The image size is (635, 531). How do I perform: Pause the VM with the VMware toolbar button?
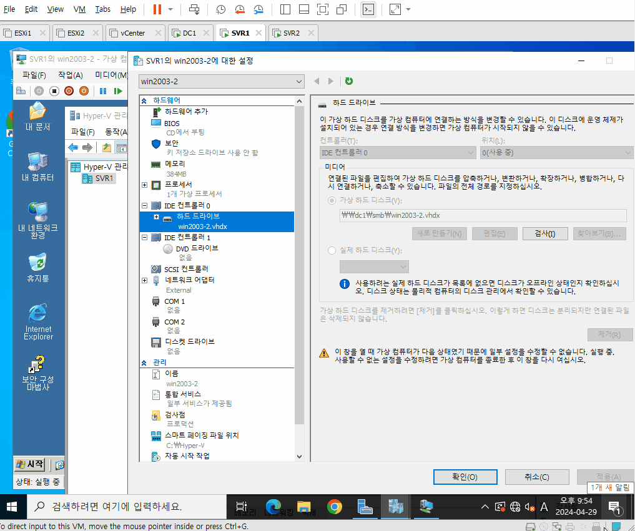coord(157,9)
